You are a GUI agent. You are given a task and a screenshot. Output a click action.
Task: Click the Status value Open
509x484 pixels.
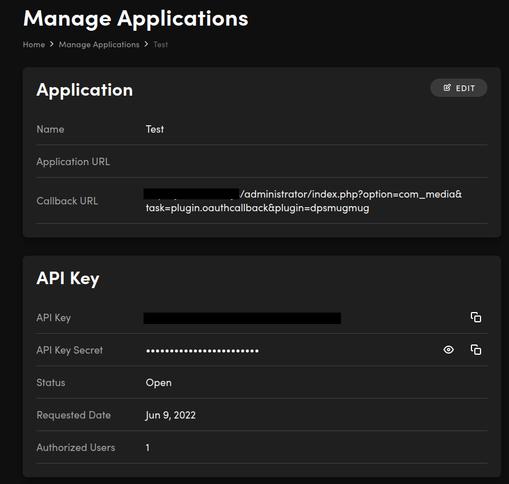(158, 383)
